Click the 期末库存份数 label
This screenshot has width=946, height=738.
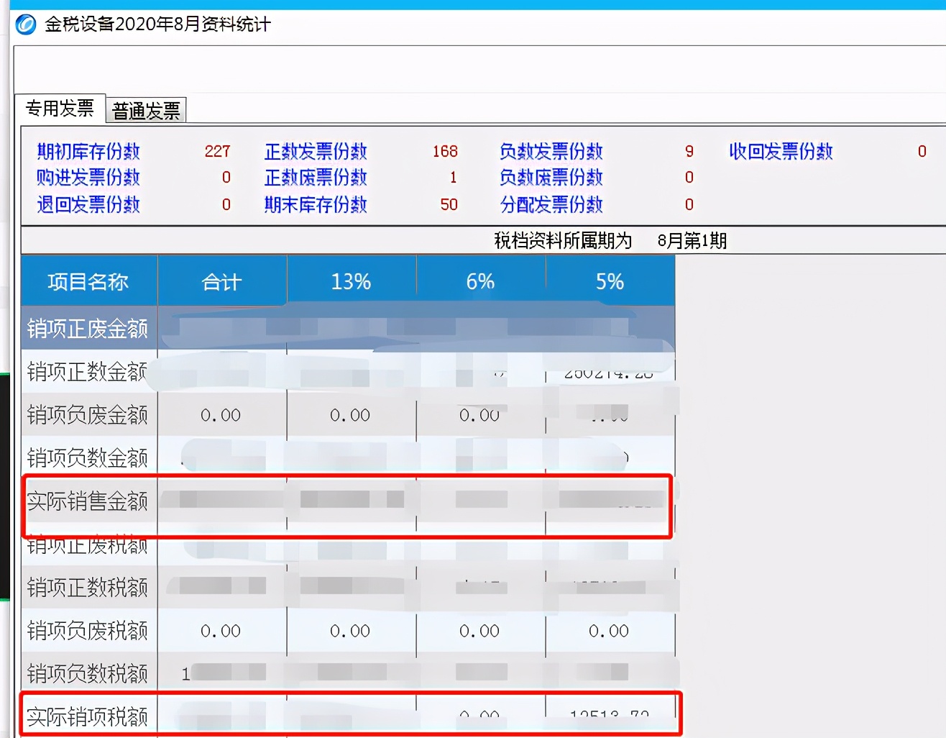[316, 205]
